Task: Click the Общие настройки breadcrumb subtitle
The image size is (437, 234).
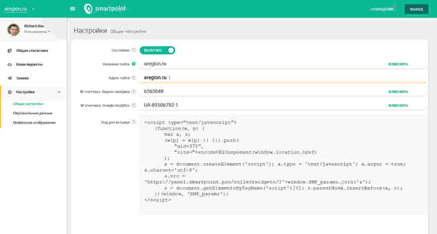Action: pyautogui.click(x=128, y=32)
